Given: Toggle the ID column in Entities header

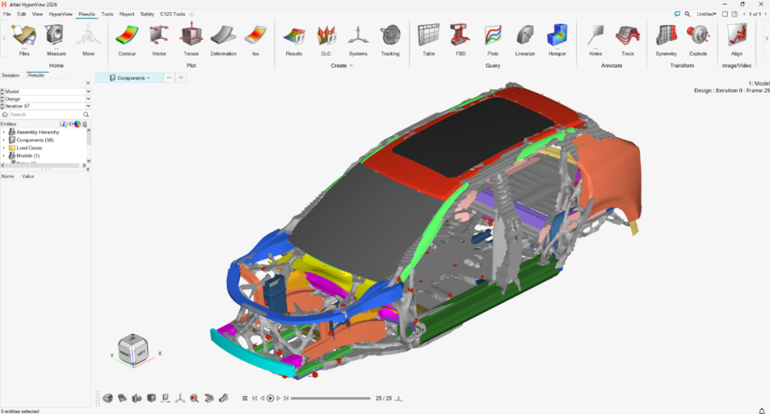Looking at the screenshot, I should tap(71, 124).
